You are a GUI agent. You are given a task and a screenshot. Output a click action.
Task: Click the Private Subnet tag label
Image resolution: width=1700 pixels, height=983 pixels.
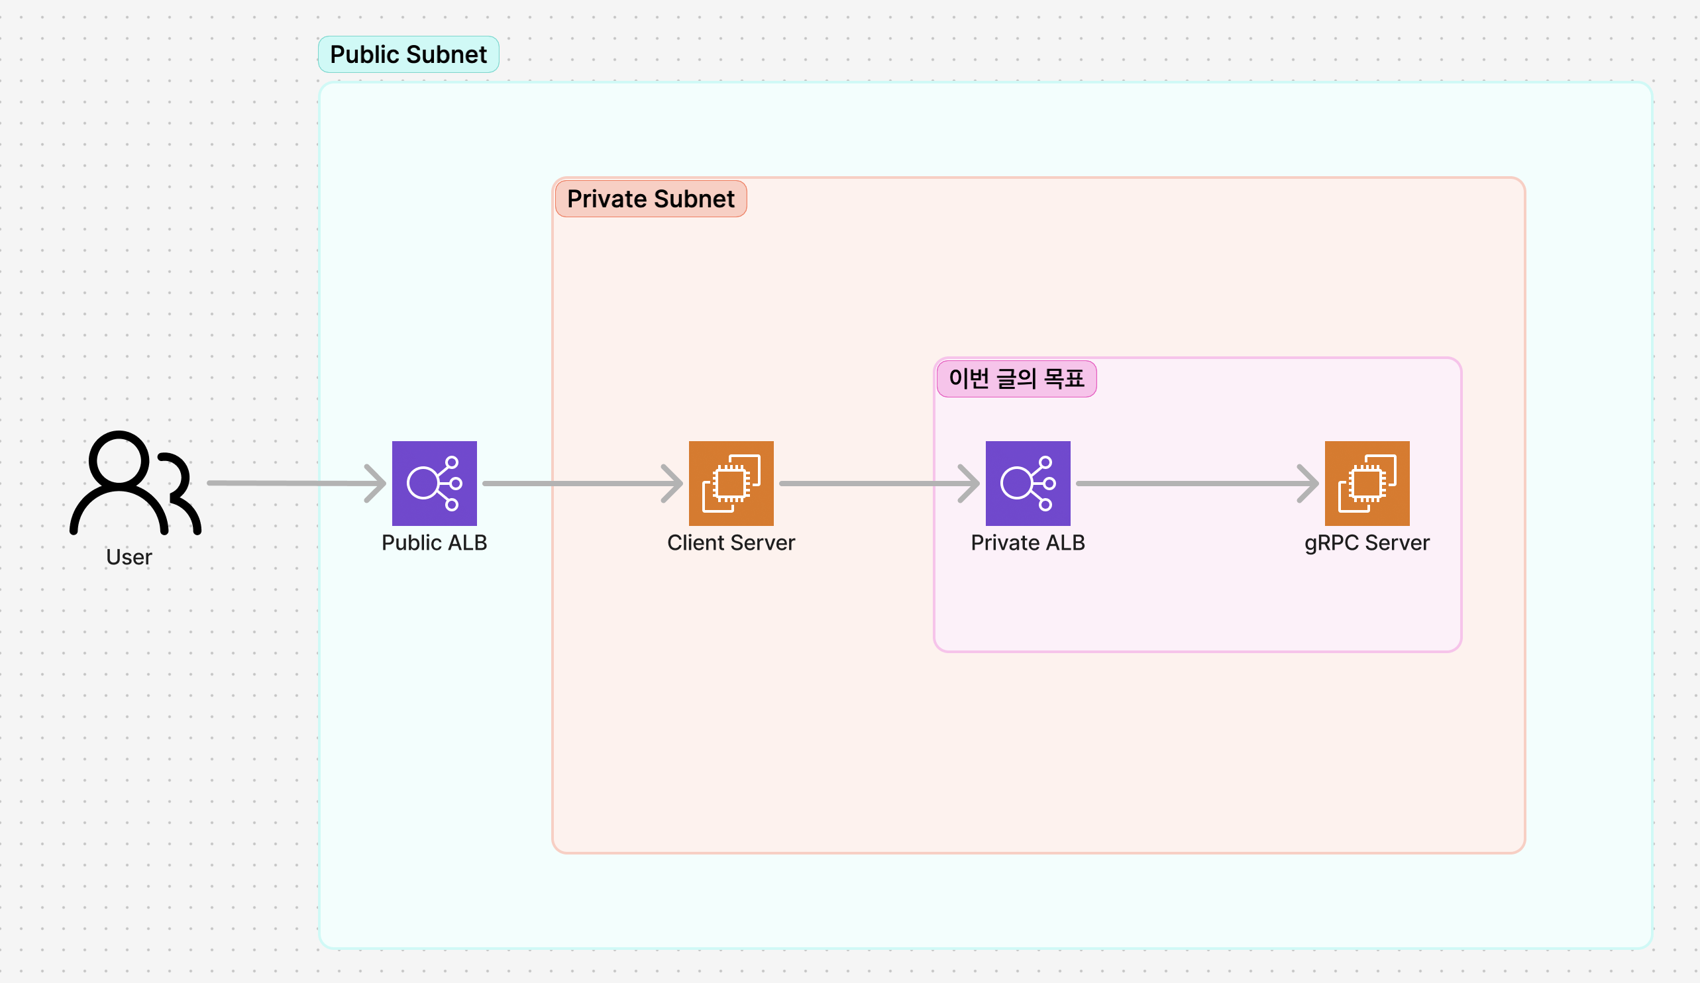coord(651,199)
